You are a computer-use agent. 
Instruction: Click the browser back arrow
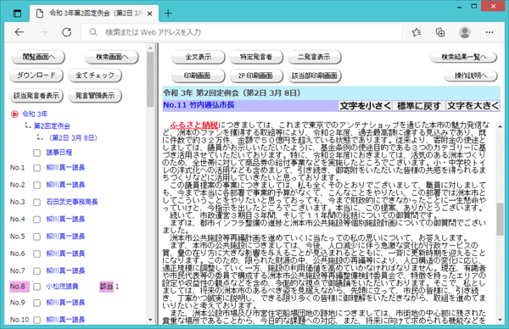pyautogui.click(x=20, y=32)
